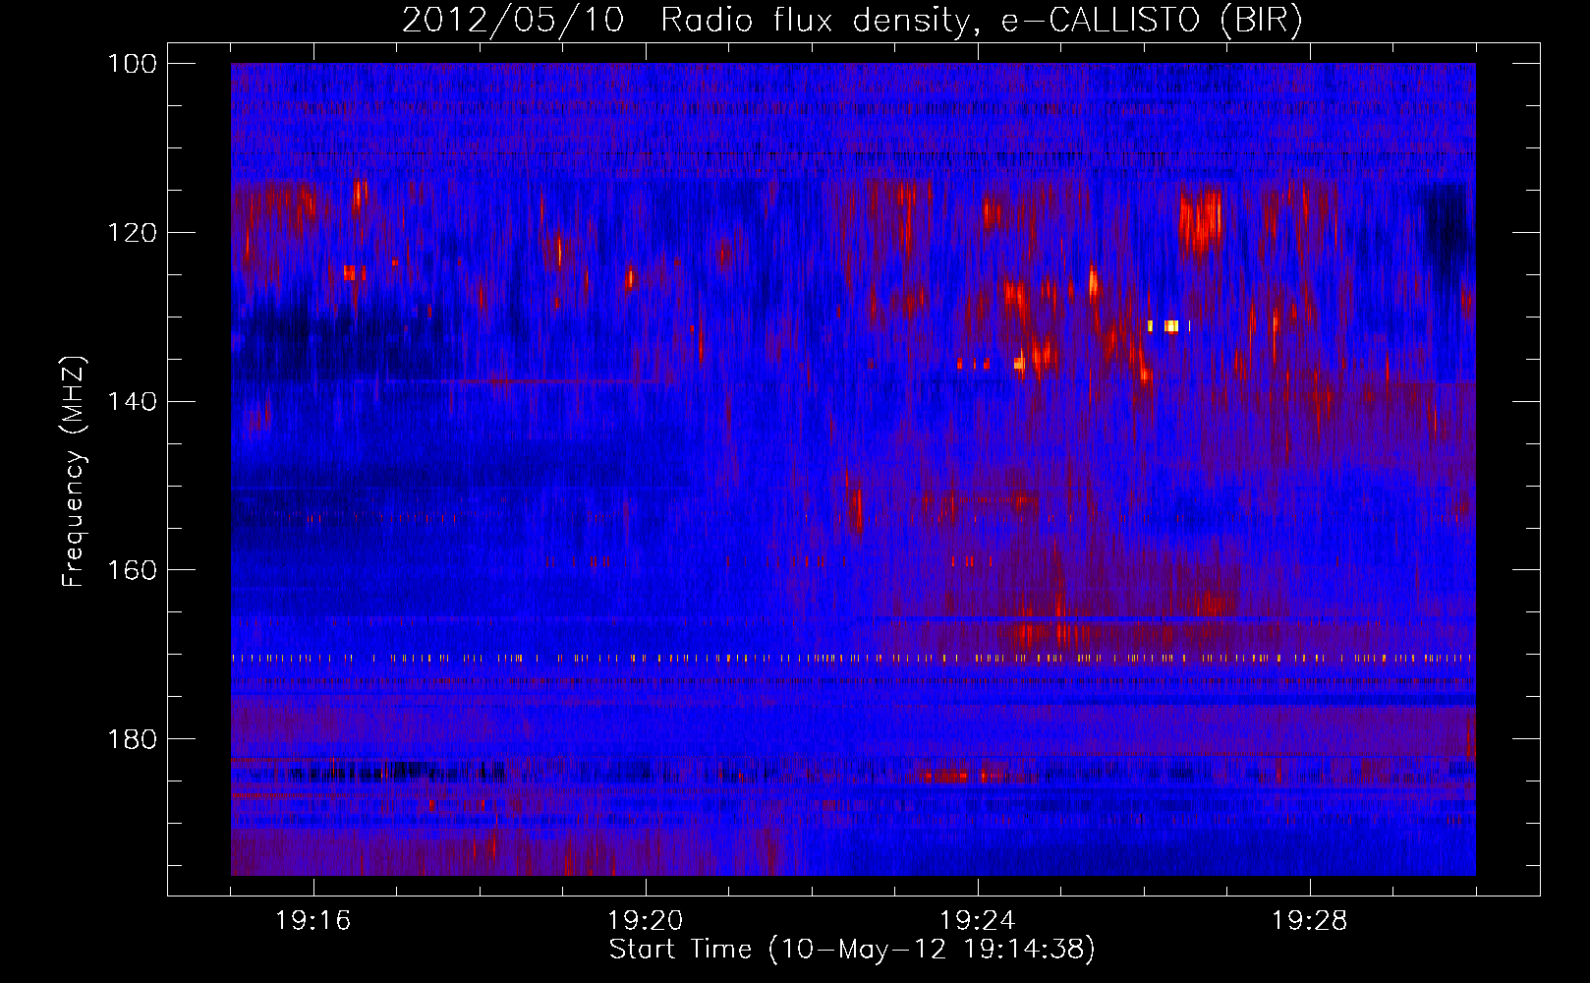1590x983 pixels.
Task: Click the Frequency (MHZ) axis label
Action: click(74, 471)
